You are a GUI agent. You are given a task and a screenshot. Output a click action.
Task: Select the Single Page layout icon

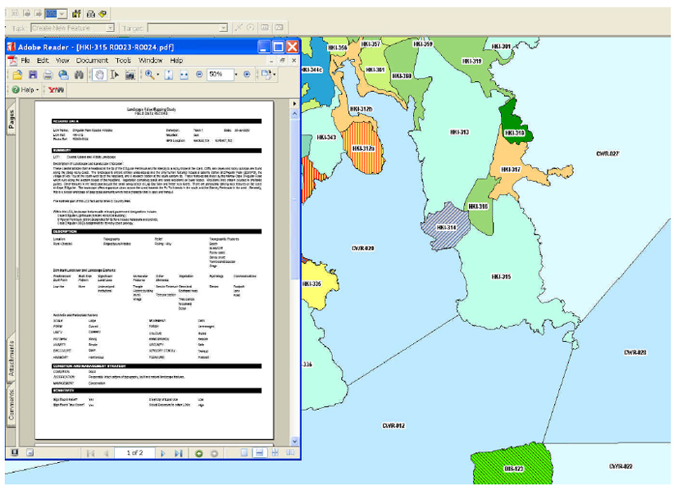(x=244, y=453)
